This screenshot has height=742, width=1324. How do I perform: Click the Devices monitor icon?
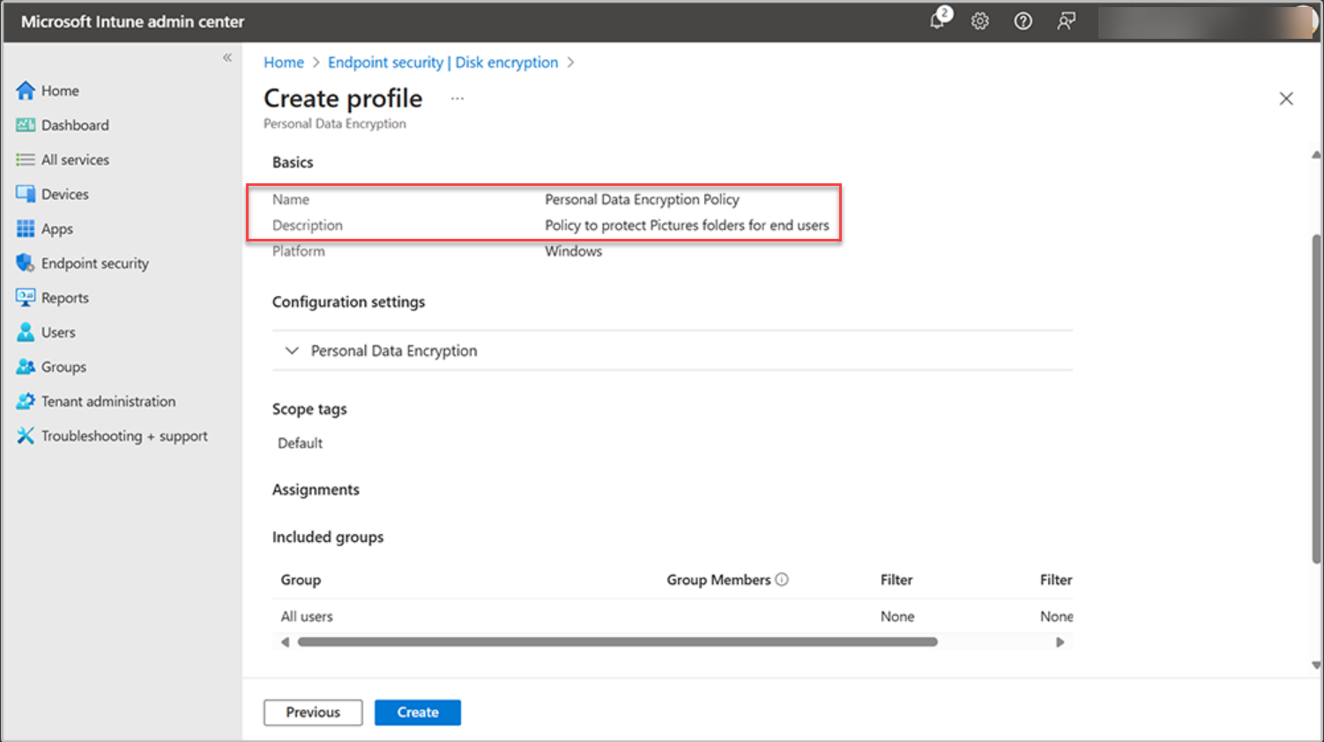(26, 194)
